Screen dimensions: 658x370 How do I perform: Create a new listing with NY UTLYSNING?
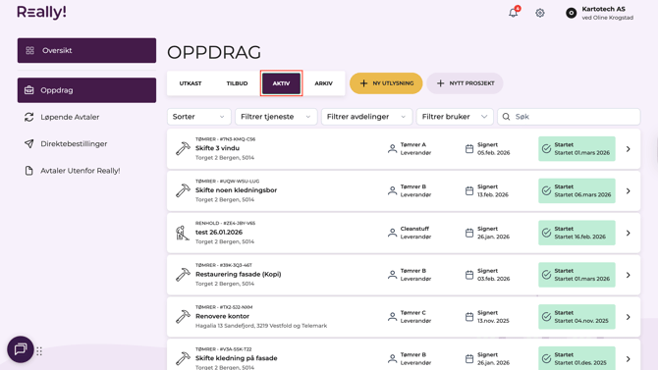coord(386,83)
